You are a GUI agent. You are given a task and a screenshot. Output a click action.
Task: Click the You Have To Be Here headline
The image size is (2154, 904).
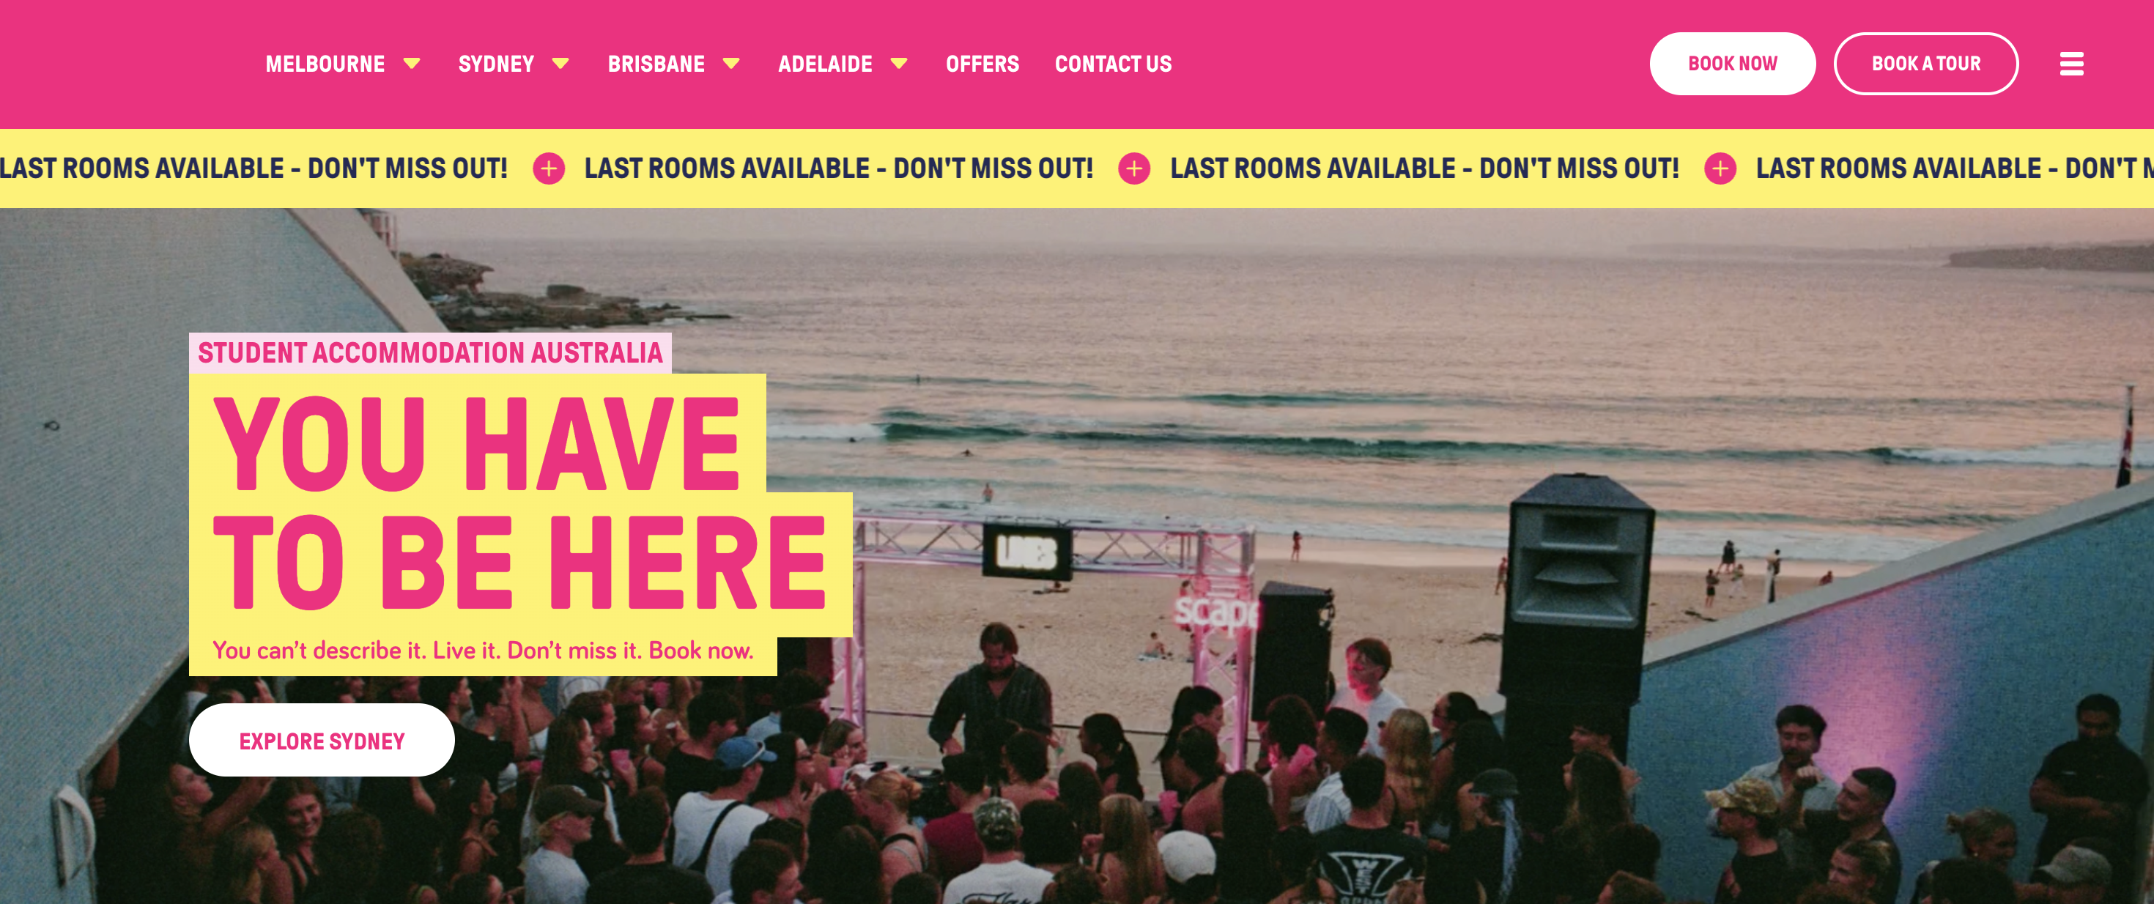pos(519,502)
